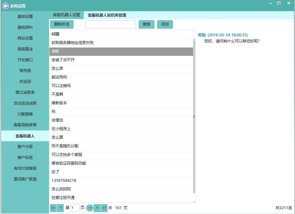Go to the previous question page
The image size is (295, 214).
click(x=60, y=208)
